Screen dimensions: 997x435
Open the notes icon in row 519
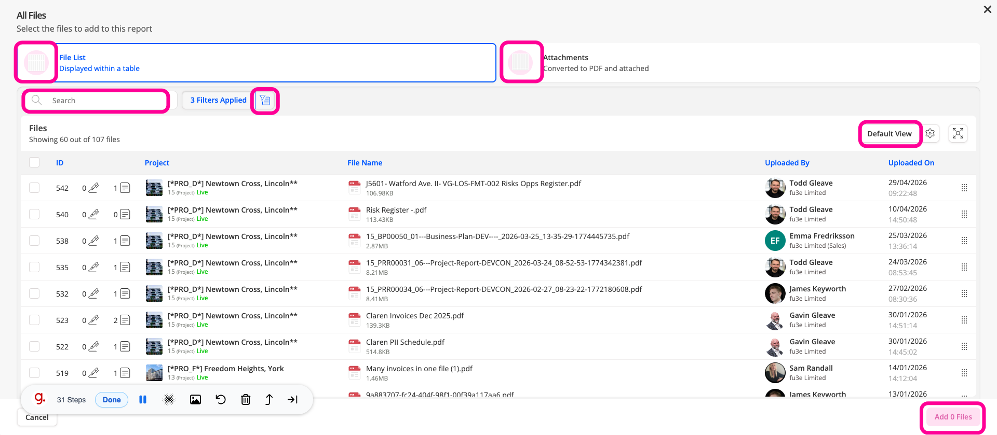pyautogui.click(x=125, y=373)
